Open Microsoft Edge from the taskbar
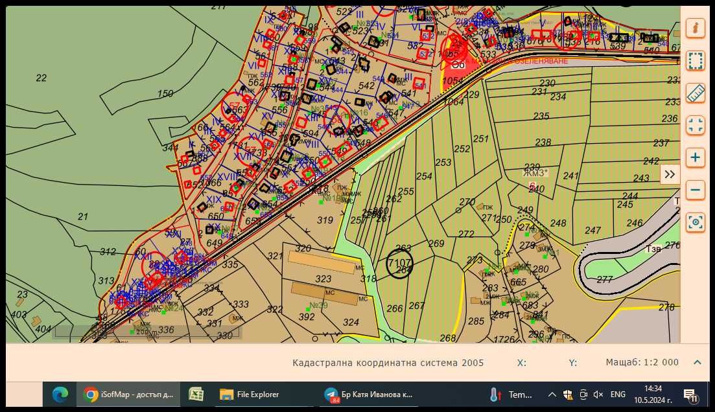This screenshot has width=715, height=412. [x=60, y=395]
